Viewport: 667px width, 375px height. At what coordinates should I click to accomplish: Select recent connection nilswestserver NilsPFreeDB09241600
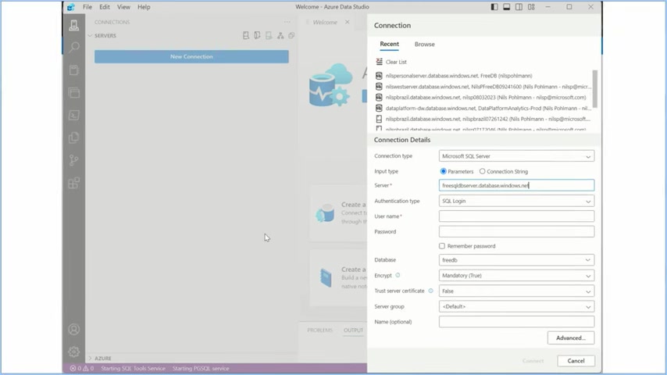(483, 87)
